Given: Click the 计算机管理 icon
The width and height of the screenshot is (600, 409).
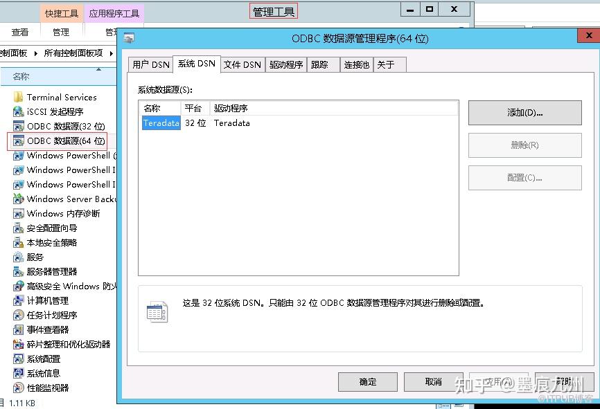Looking at the screenshot, I should point(18,301).
